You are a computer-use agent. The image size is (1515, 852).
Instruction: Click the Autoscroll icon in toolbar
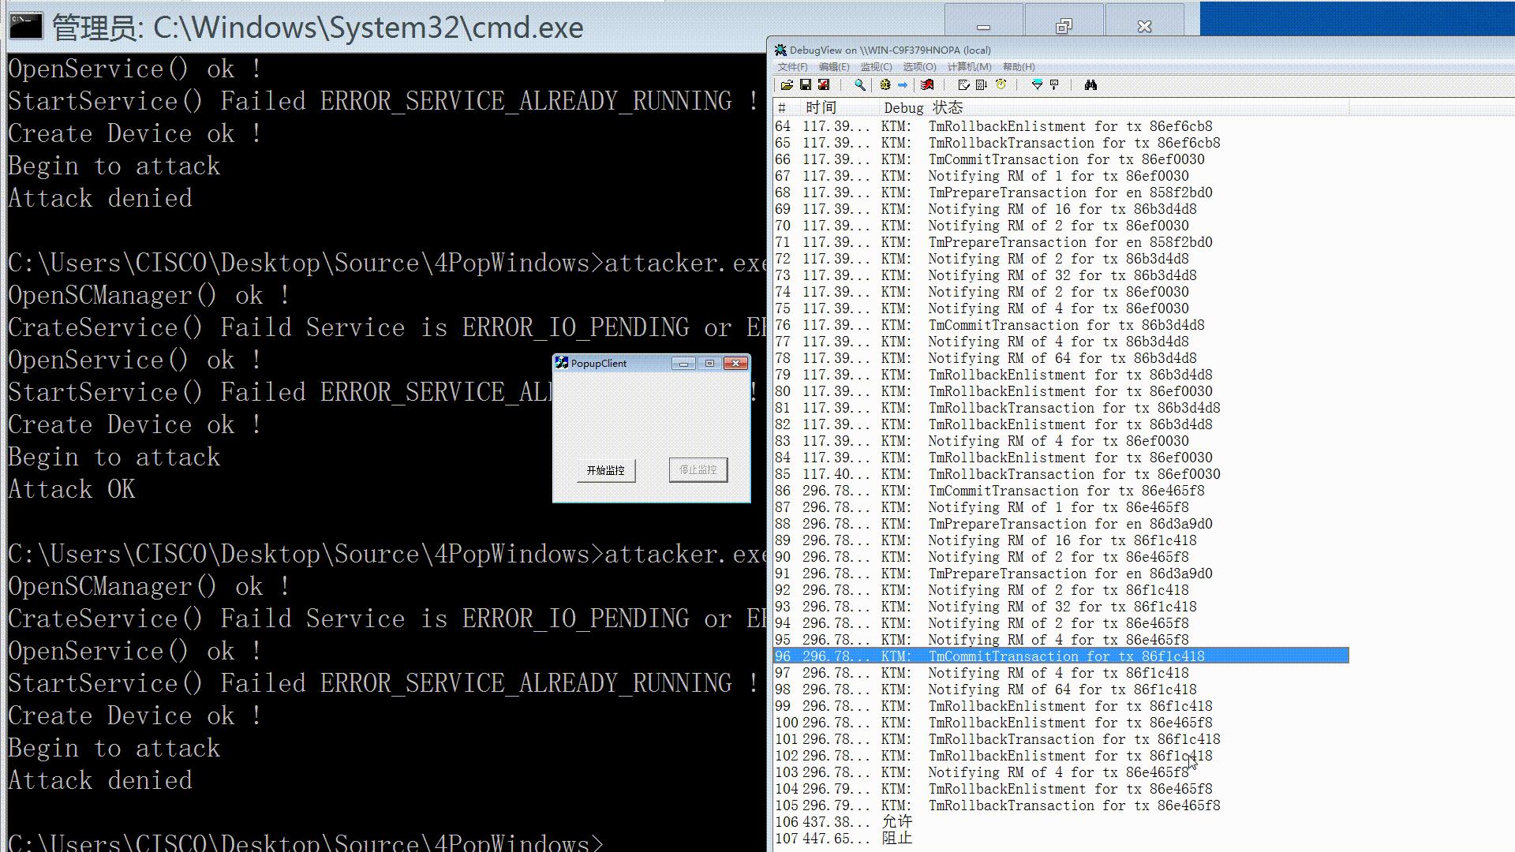pyautogui.click(x=982, y=84)
